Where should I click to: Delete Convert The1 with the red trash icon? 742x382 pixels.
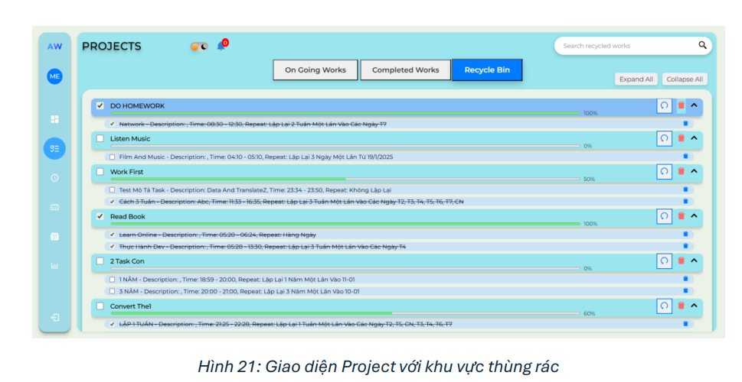[x=681, y=306]
